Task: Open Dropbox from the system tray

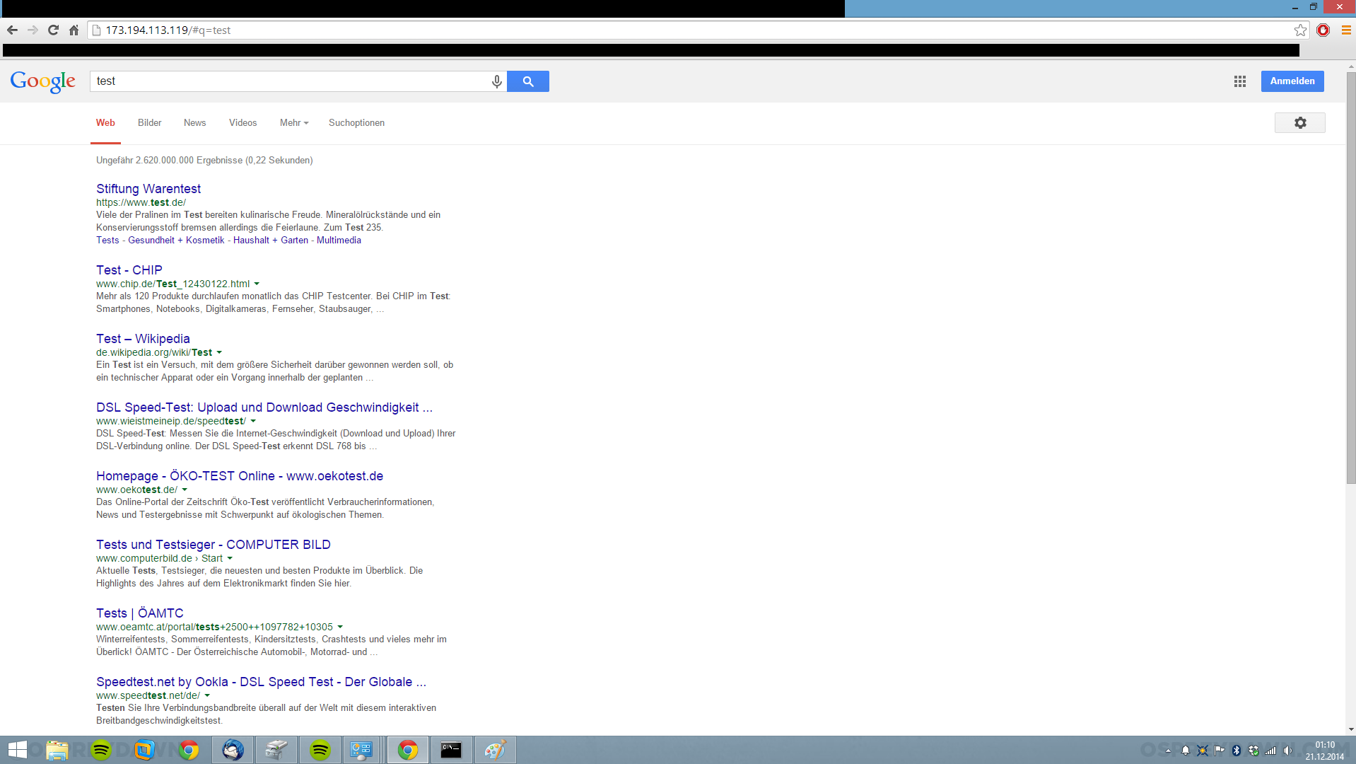Action: [1253, 751]
